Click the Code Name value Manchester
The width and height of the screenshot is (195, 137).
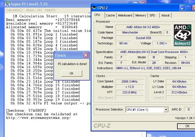130,32
